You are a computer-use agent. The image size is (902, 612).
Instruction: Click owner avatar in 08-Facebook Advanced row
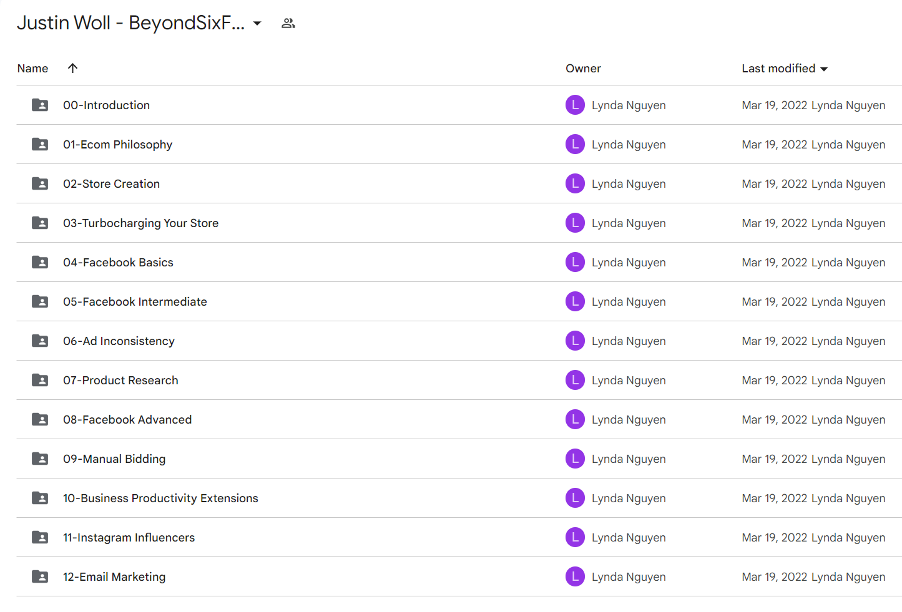coord(575,419)
